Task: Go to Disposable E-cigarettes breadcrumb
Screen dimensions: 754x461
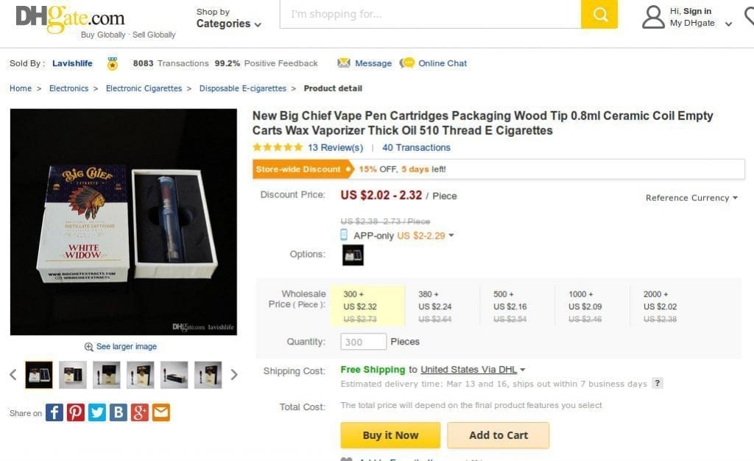Action: pyautogui.click(x=242, y=88)
